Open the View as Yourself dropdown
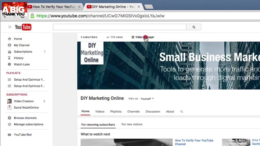The width and height of the screenshot is (260, 146). pos(147,99)
